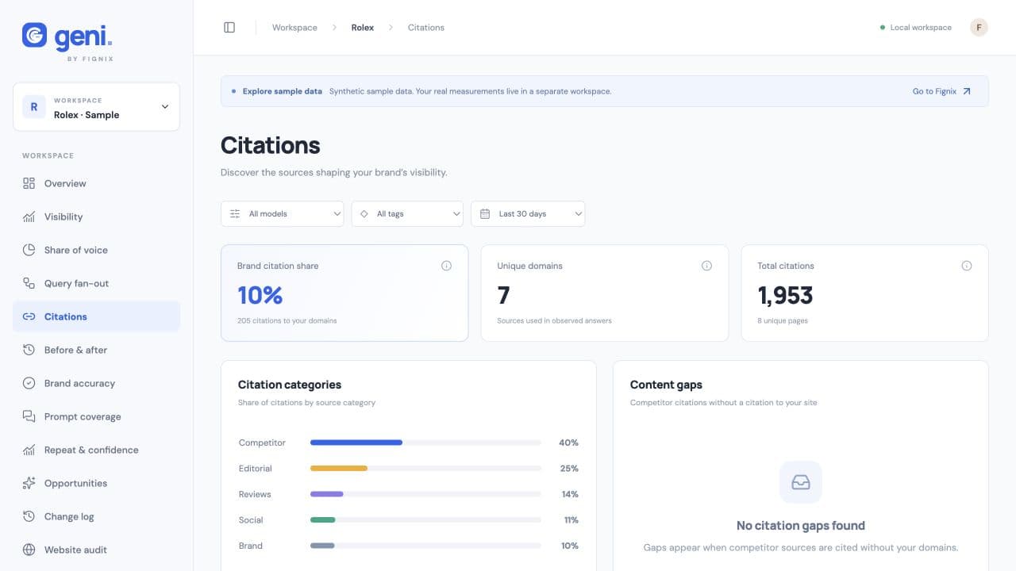
Task: Select the Citations sidebar item
Action: click(96, 316)
